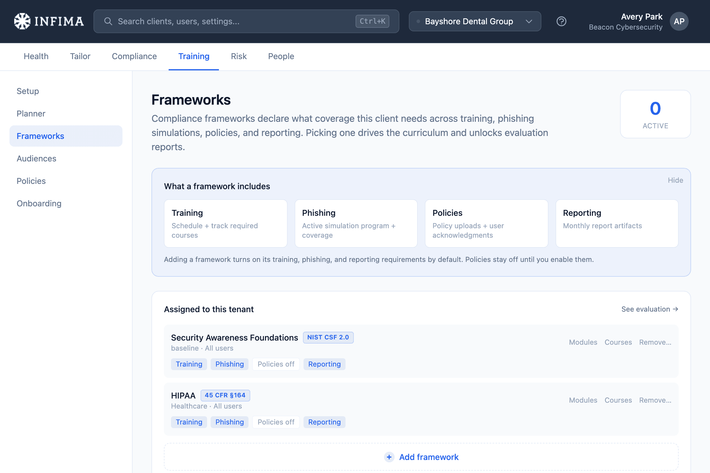The height and width of the screenshot is (473, 710).
Task: Remove the HIPAA framework
Action: pyautogui.click(x=655, y=400)
